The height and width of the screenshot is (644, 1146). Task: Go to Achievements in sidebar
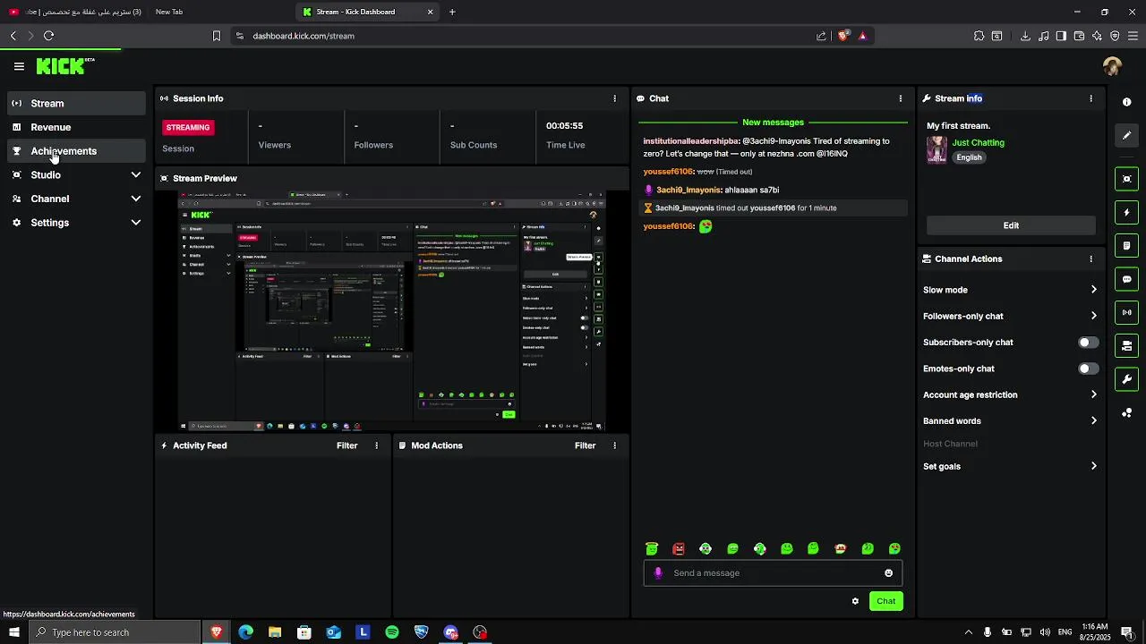tap(76, 151)
